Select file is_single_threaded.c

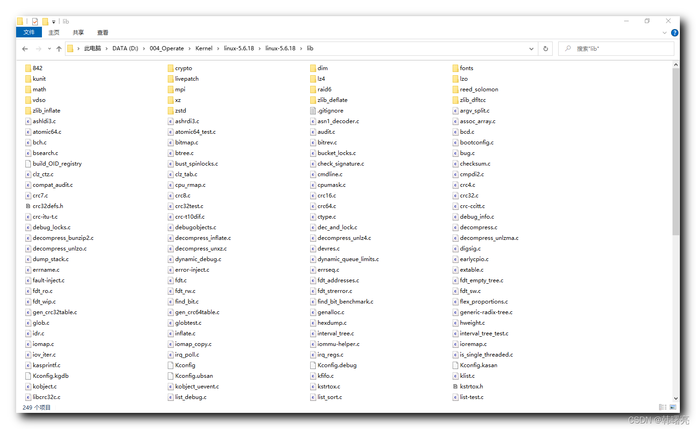tap(486, 355)
